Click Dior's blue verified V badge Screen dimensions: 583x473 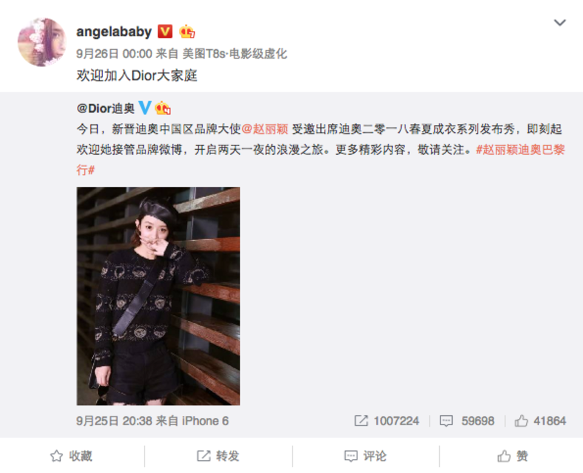(x=144, y=108)
